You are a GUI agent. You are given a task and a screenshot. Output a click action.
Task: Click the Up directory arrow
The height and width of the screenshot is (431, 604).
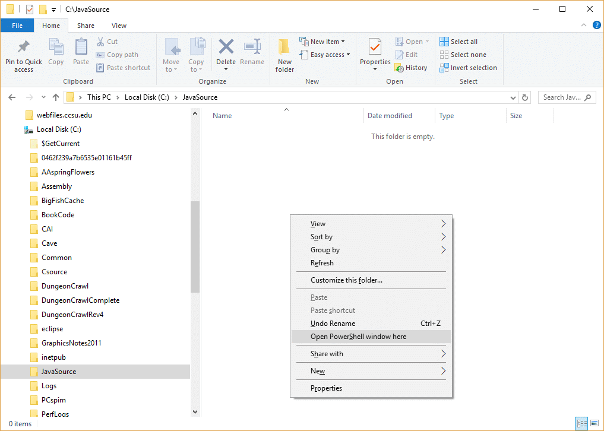(x=56, y=97)
